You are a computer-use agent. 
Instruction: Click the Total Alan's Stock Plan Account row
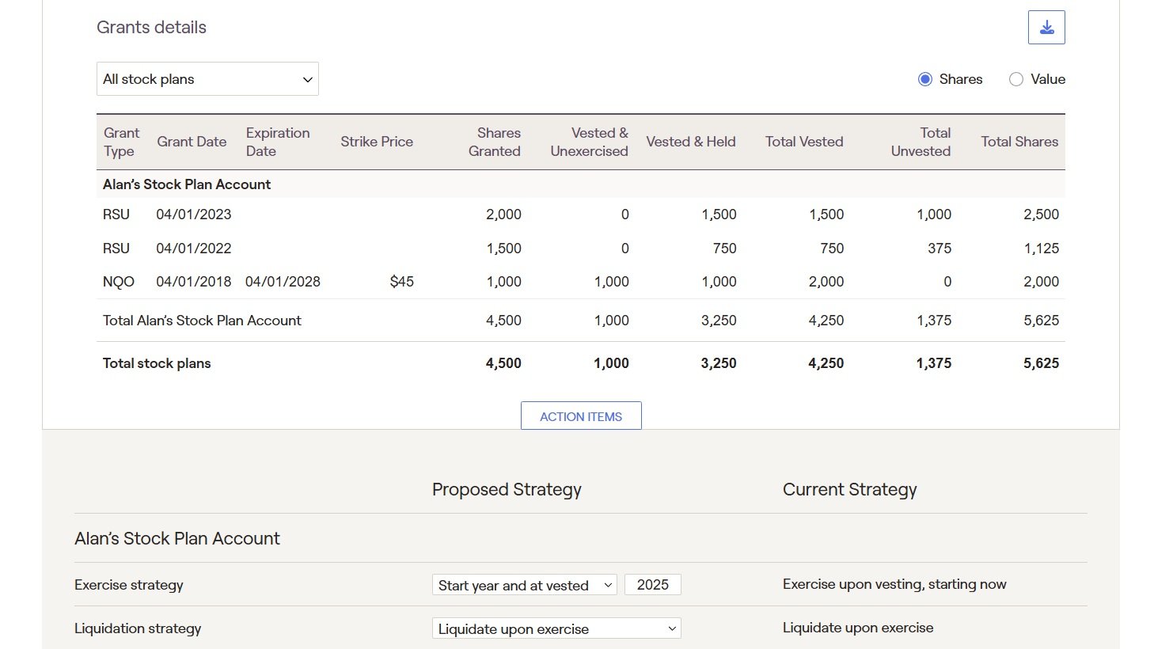581,321
